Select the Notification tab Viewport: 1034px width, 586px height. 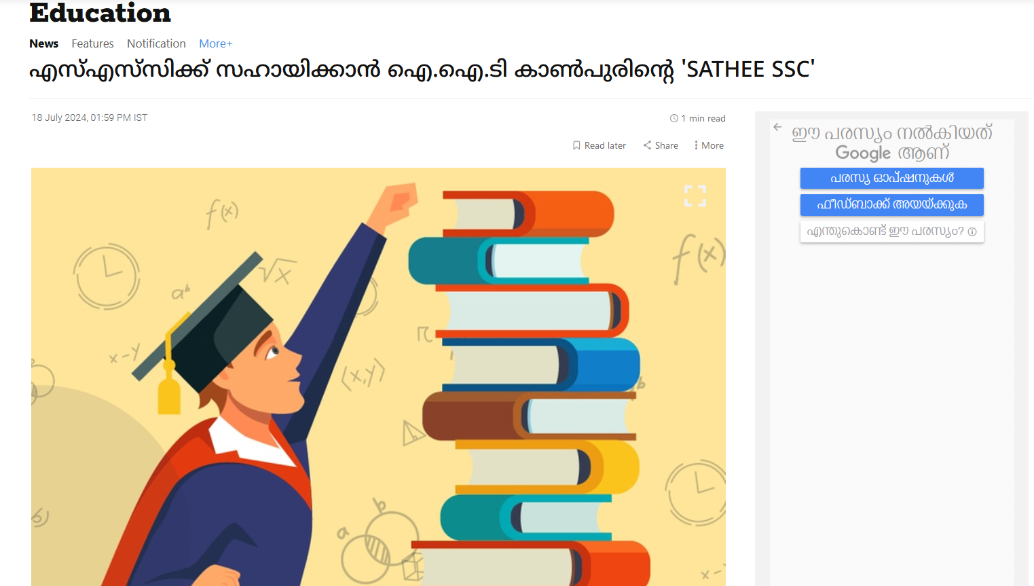click(156, 43)
